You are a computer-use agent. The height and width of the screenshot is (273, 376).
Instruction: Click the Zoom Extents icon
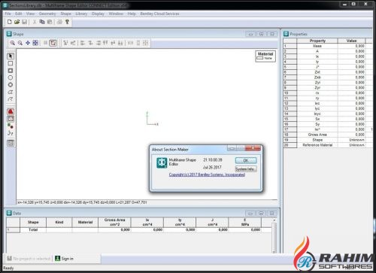35,43
